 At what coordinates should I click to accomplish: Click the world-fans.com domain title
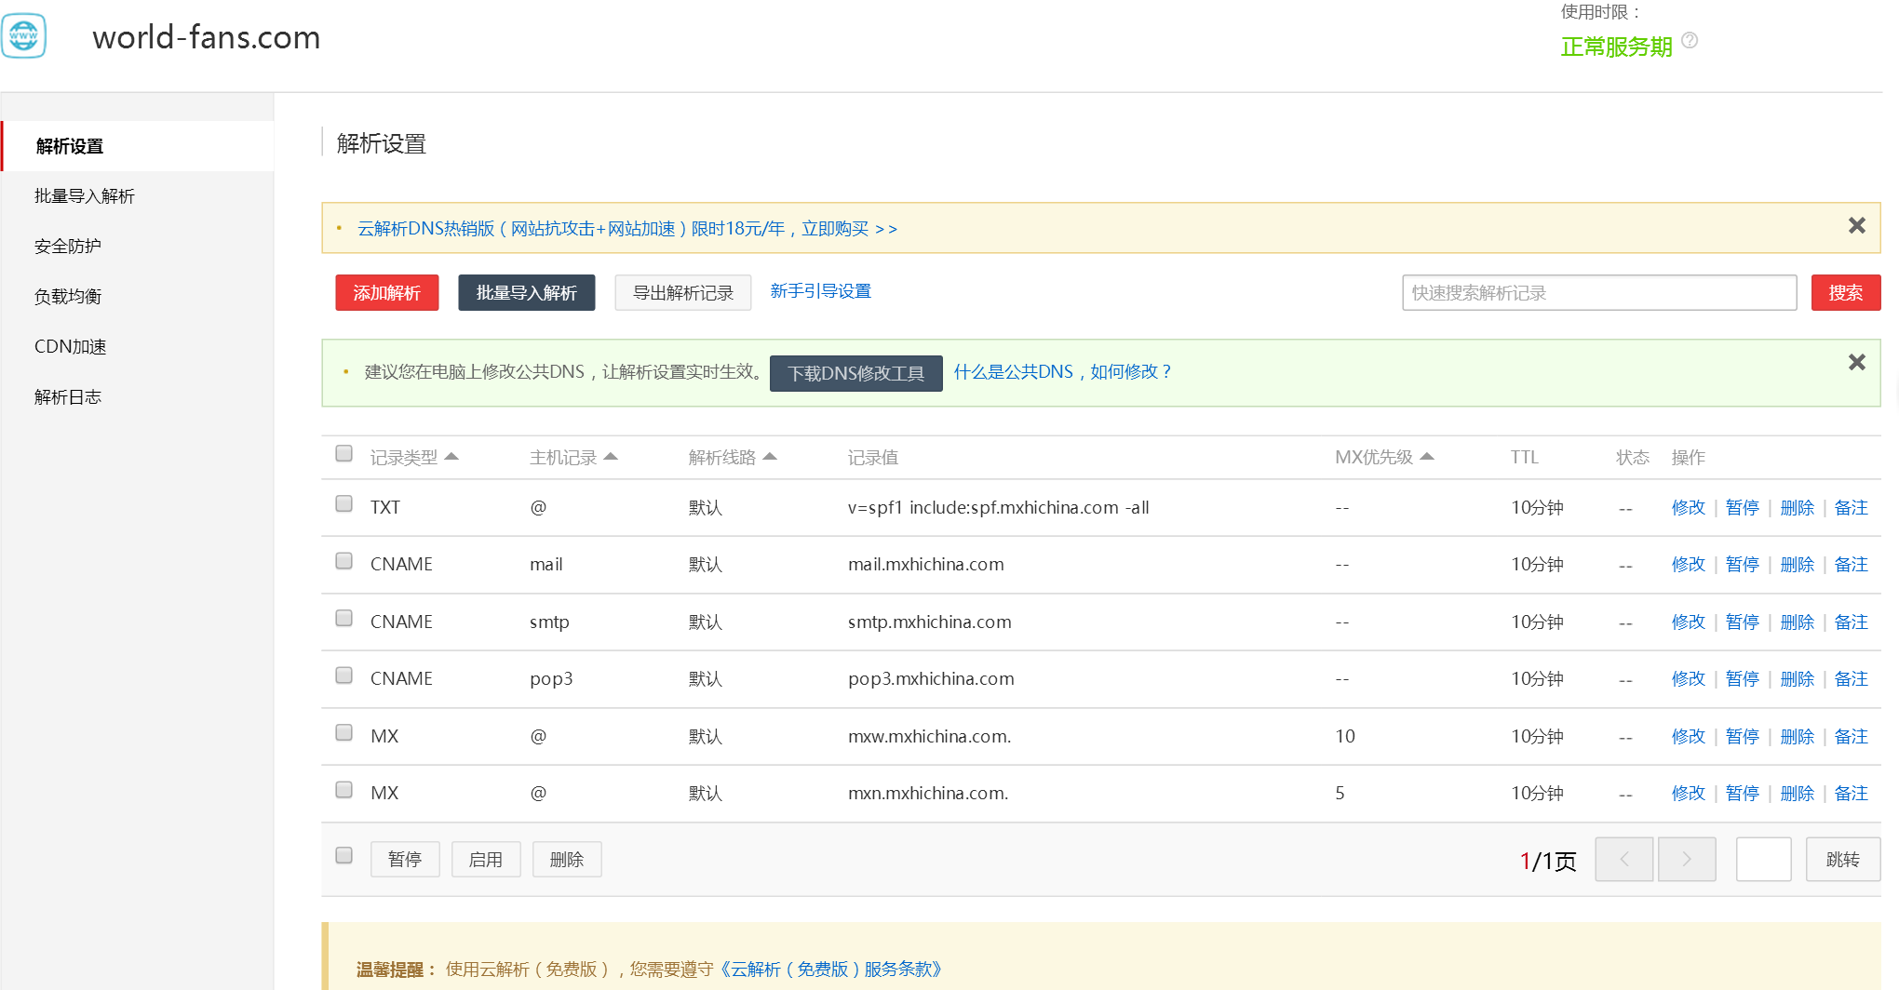pos(206,37)
